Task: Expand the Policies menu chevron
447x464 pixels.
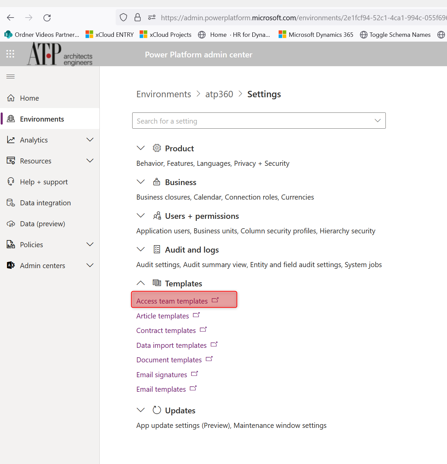Action: [x=90, y=244]
